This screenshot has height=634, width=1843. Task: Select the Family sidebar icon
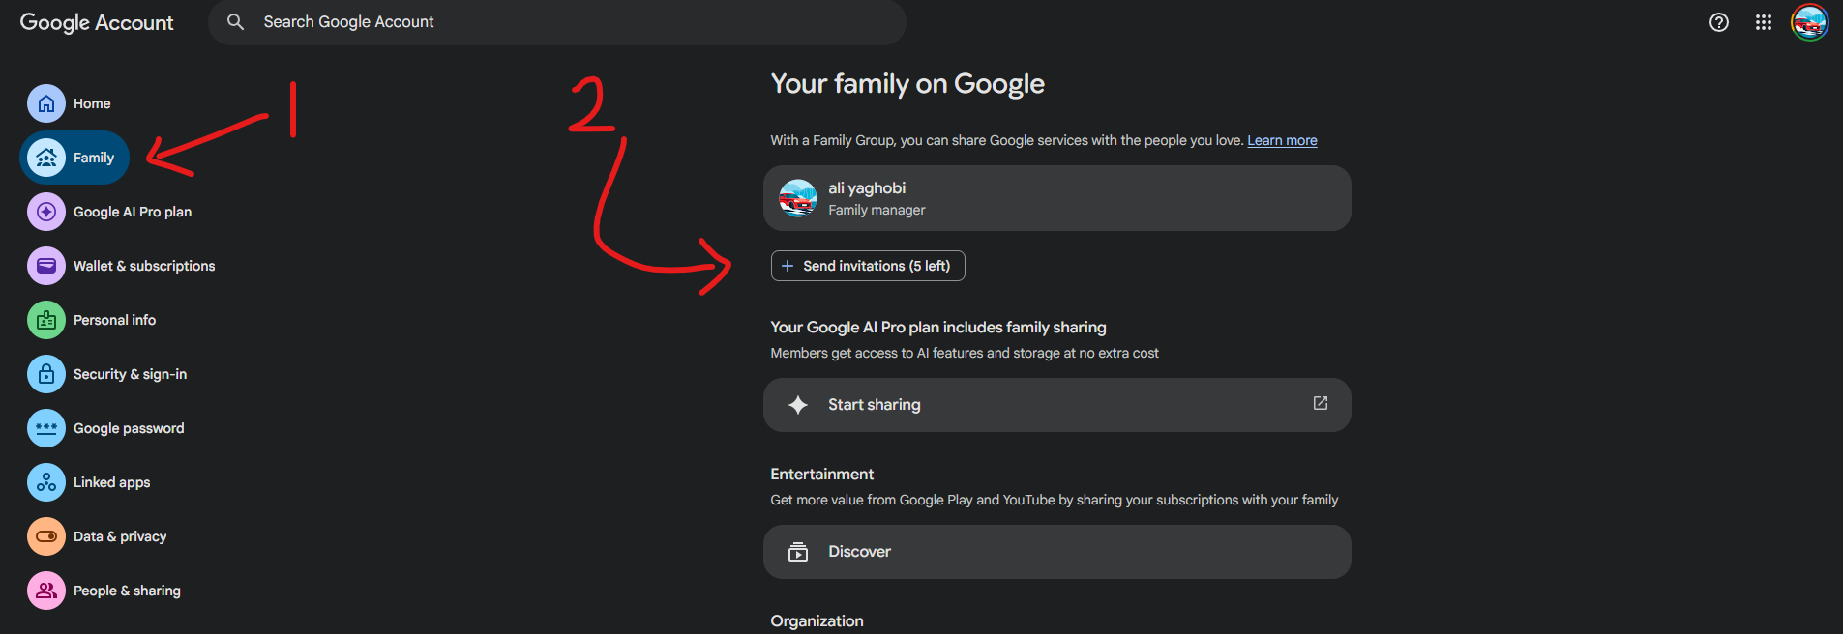click(46, 158)
